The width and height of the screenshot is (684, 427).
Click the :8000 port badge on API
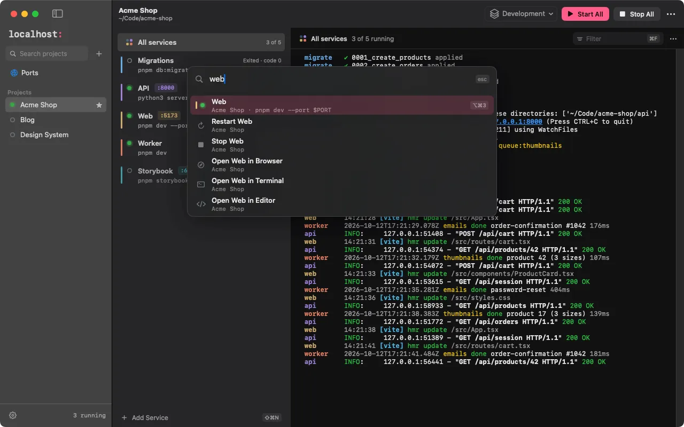[x=165, y=88]
